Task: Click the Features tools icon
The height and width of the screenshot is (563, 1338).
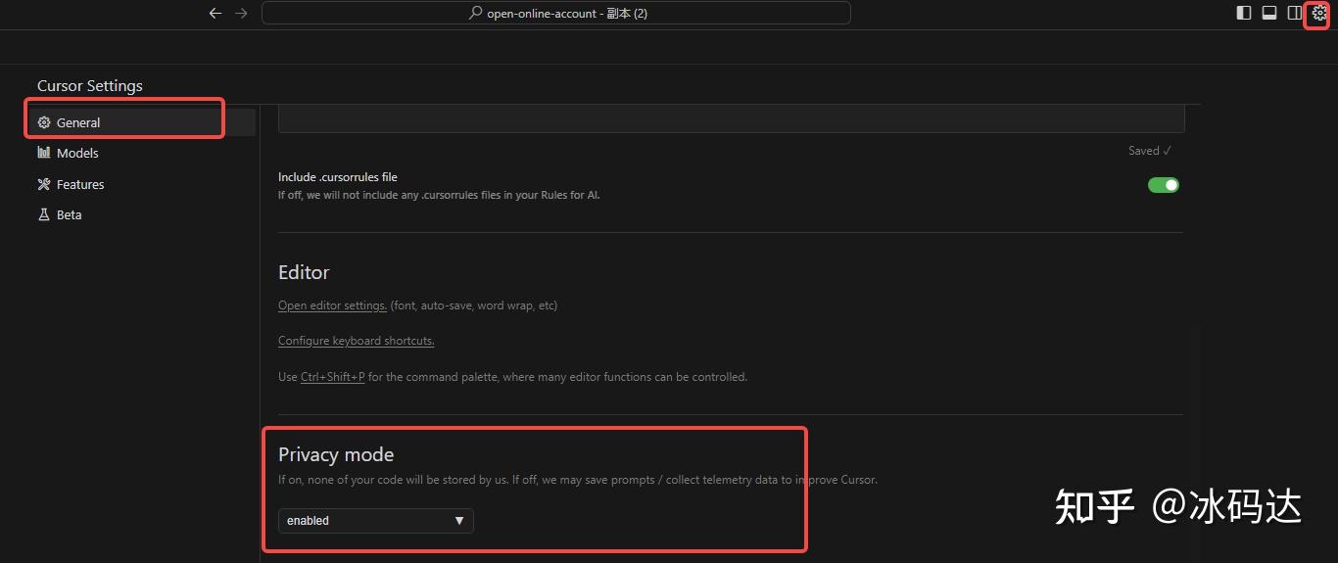Action: (x=44, y=184)
